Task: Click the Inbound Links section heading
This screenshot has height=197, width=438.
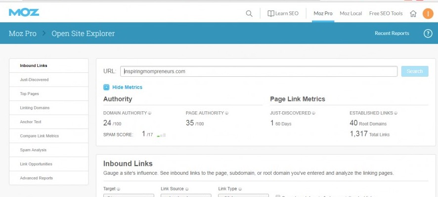Action: click(128, 164)
